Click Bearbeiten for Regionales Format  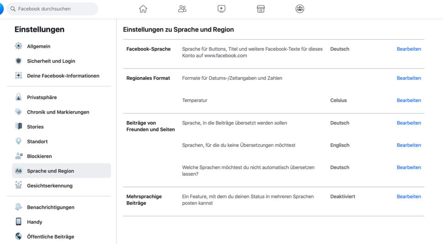[409, 78]
